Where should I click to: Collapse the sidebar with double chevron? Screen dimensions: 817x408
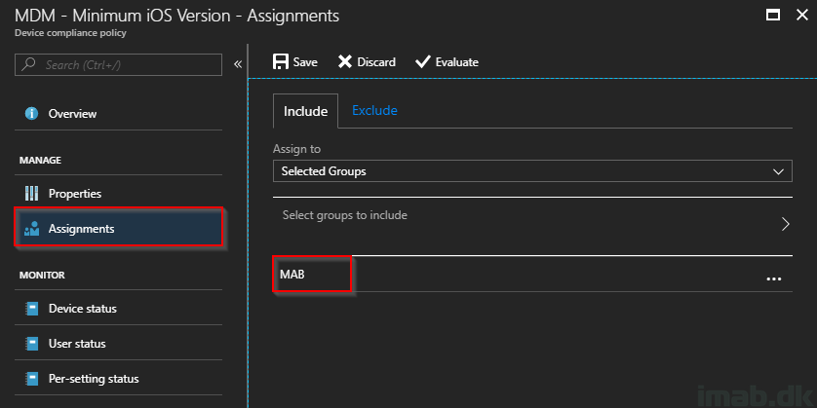[238, 64]
